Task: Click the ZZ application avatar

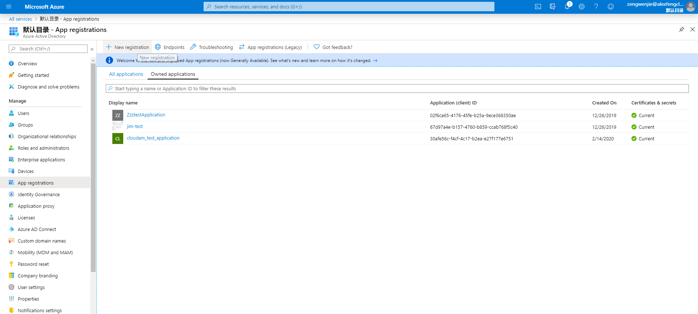Action: pyautogui.click(x=118, y=115)
